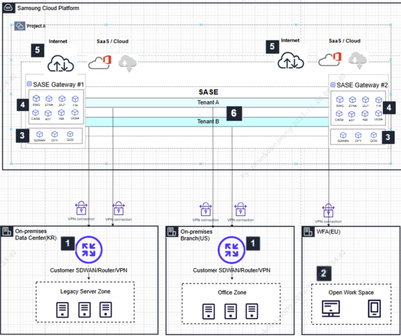The width and height of the screenshot is (401, 336).
Task: Select Customer SDWAN/Router/VPN label in Data Center(KR)
Action: point(89,271)
